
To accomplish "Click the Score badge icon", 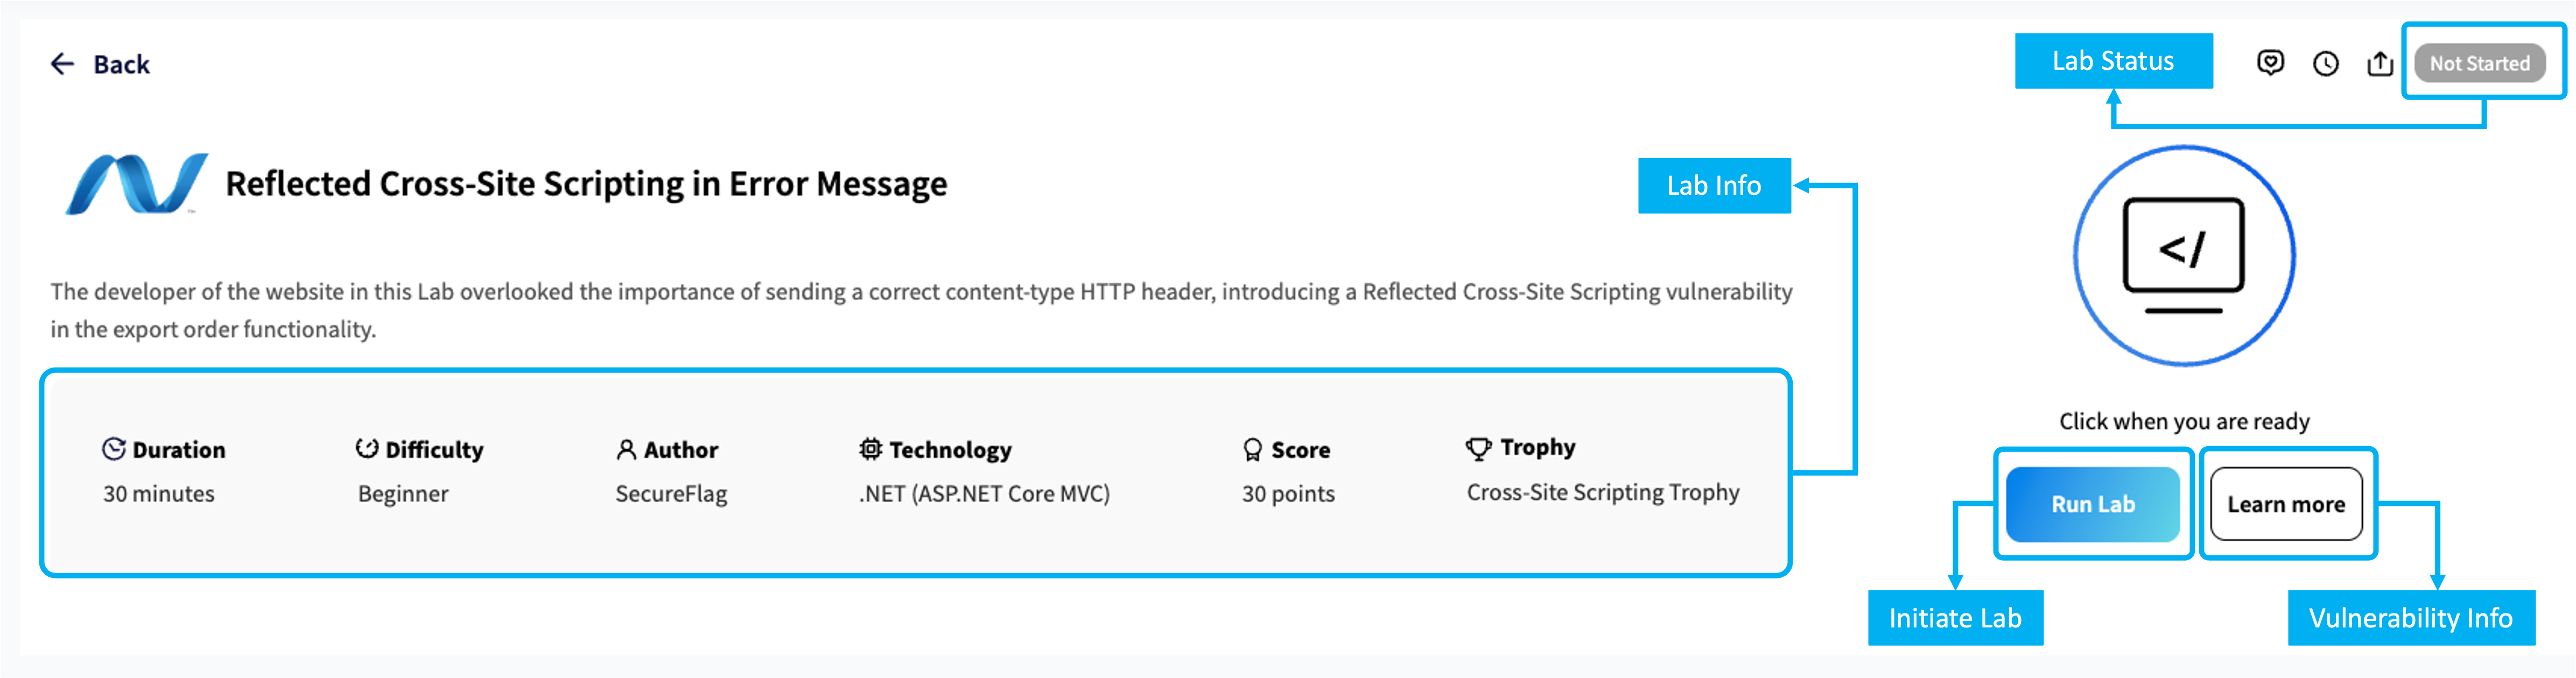I will (x=1252, y=450).
